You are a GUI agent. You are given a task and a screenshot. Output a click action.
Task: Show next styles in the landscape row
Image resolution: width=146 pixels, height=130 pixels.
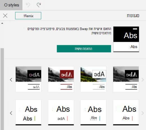click(x=143, y=80)
